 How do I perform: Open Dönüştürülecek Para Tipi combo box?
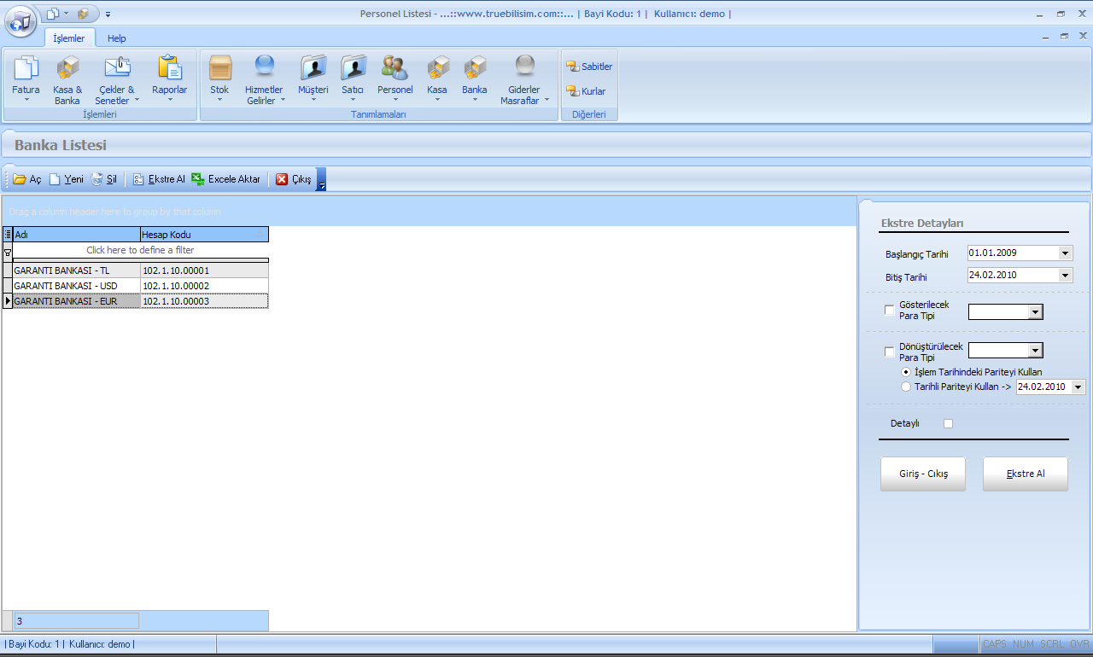1035,351
